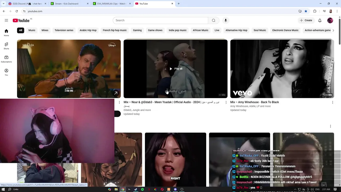Click the YouTube search input field
The width and height of the screenshot is (341, 192).
click(x=160, y=20)
